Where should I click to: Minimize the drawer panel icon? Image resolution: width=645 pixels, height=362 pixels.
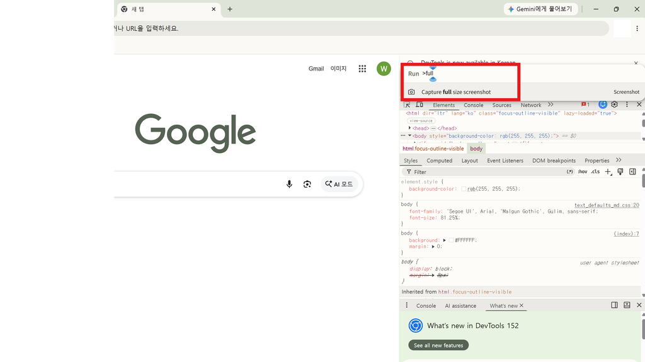coord(627,305)
